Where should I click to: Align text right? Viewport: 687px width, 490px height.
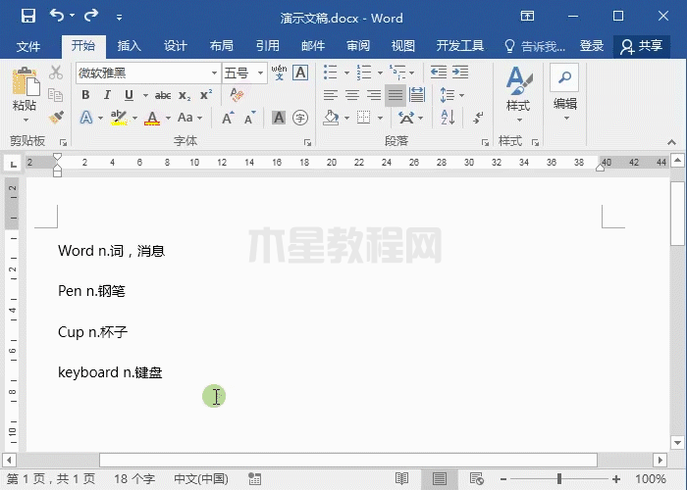[374, 95]
